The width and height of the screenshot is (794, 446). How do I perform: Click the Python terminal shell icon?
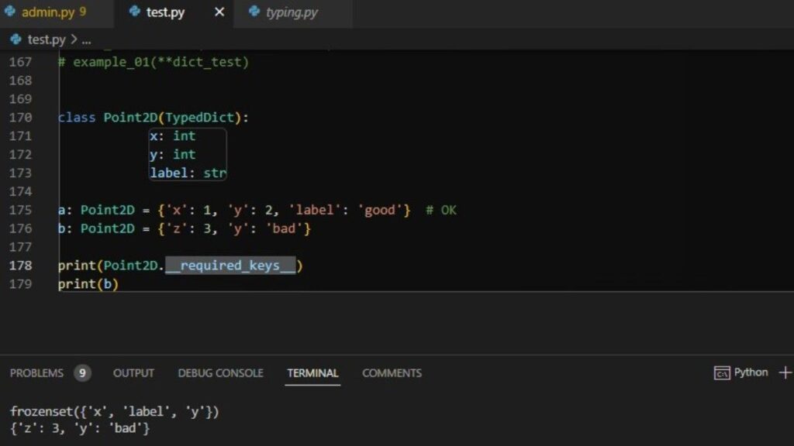click(x=722, y=373)
